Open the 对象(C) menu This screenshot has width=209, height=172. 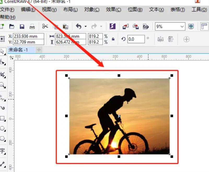[x=92, y=10]
